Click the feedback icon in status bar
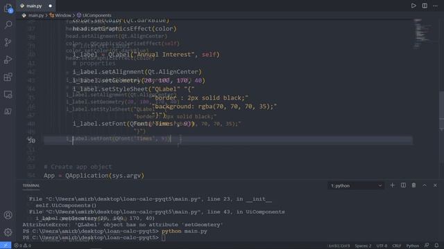Image resolution: width=444 pixels, height=249 pixels. 427,246
